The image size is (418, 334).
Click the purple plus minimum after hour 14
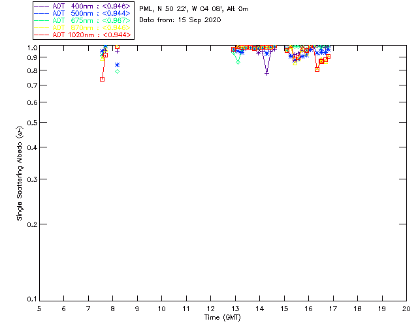267,74
